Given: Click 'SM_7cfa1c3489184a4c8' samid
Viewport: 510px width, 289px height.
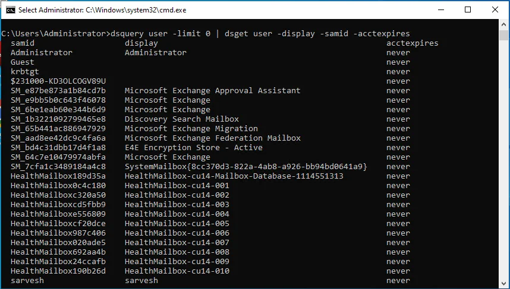Looking at the screenshot, I should 58,166.
